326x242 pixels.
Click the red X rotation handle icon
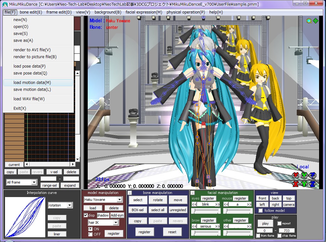[296, 175]
